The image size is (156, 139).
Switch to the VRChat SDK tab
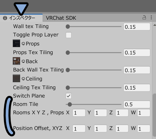tap(61, 18)
